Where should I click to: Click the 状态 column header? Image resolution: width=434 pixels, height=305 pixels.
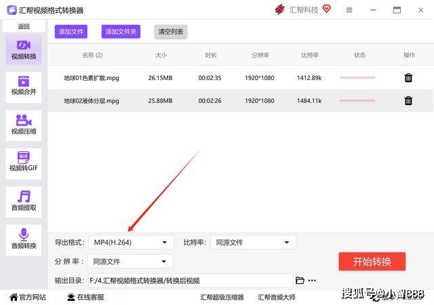pos(359,55)
